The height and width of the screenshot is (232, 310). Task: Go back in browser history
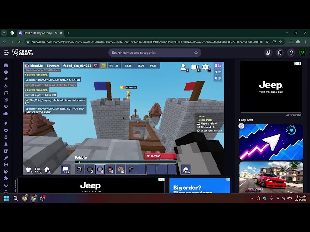4,42
